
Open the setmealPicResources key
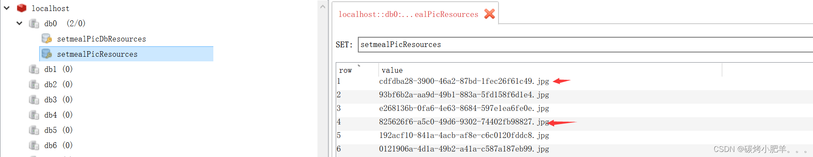coord(97,54)
